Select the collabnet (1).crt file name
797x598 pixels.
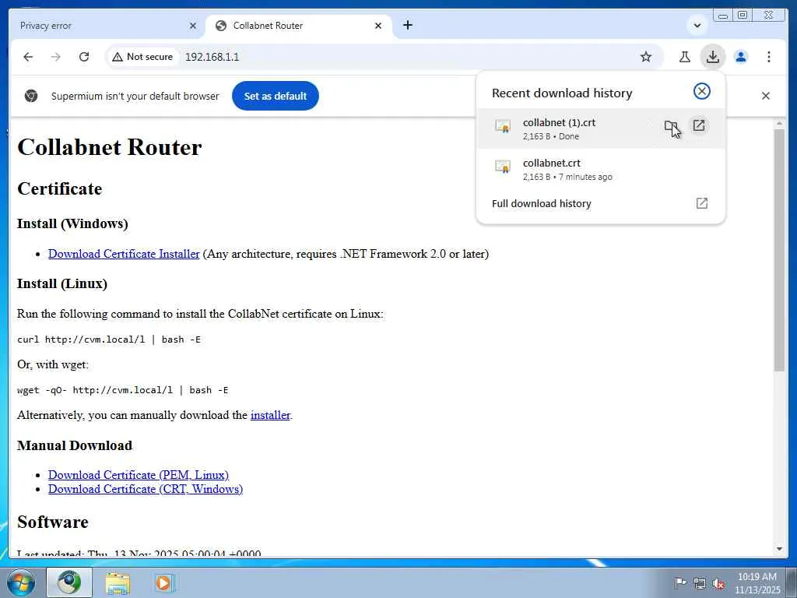559,122
